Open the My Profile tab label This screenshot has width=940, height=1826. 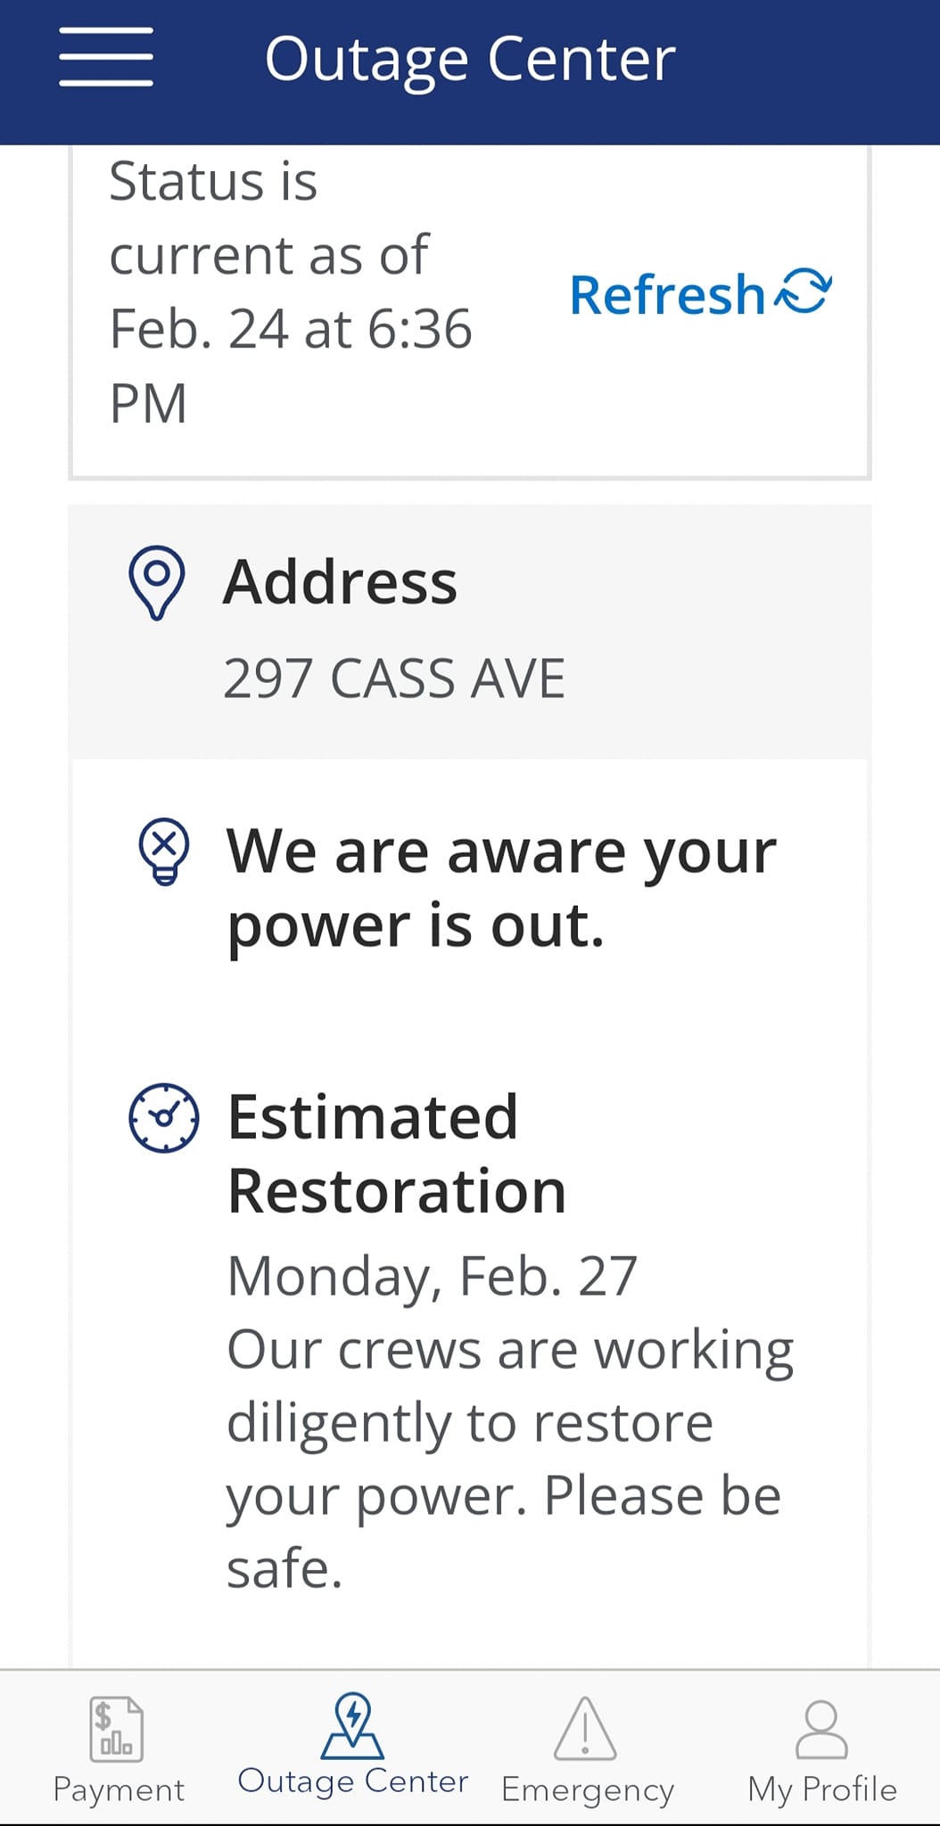point(822,1789)
